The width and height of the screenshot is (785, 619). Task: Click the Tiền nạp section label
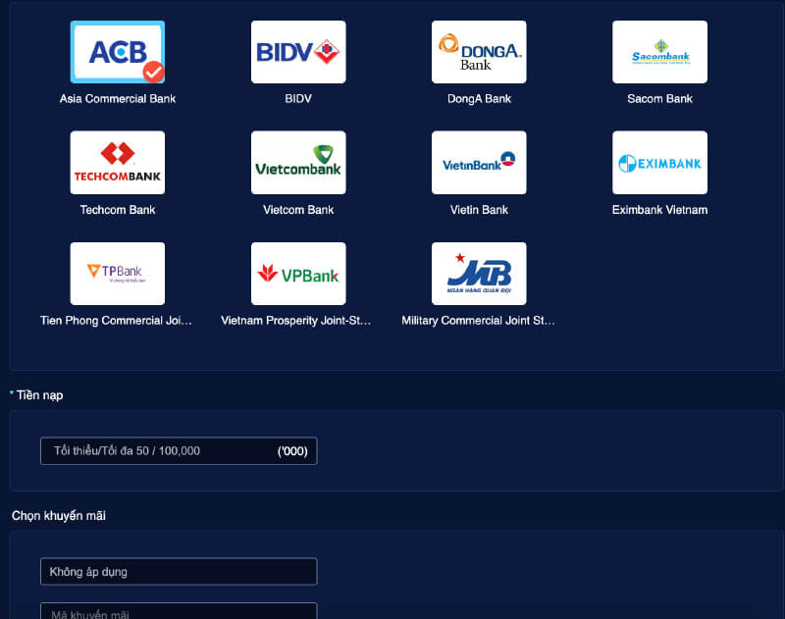pos(39,395)
